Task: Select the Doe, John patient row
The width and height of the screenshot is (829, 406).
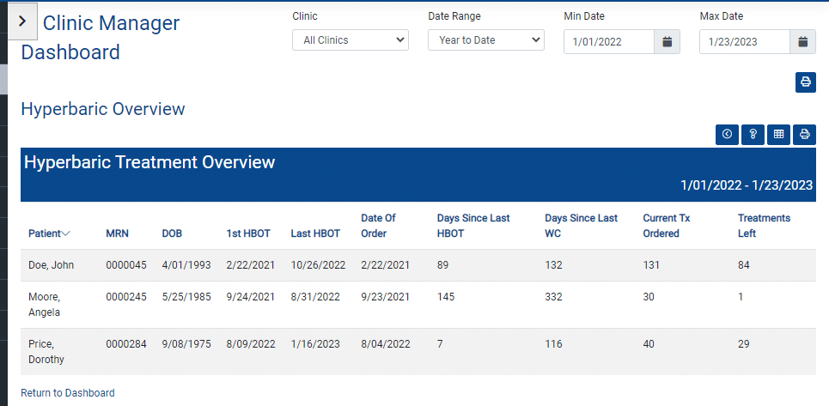Action: (418, 265)
